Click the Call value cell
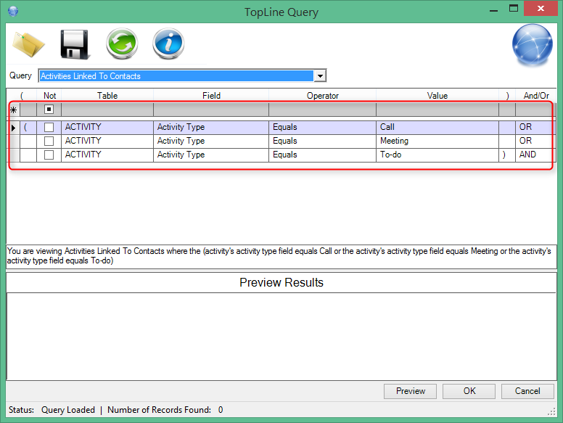The image size is (563, 423). [437, 127]
